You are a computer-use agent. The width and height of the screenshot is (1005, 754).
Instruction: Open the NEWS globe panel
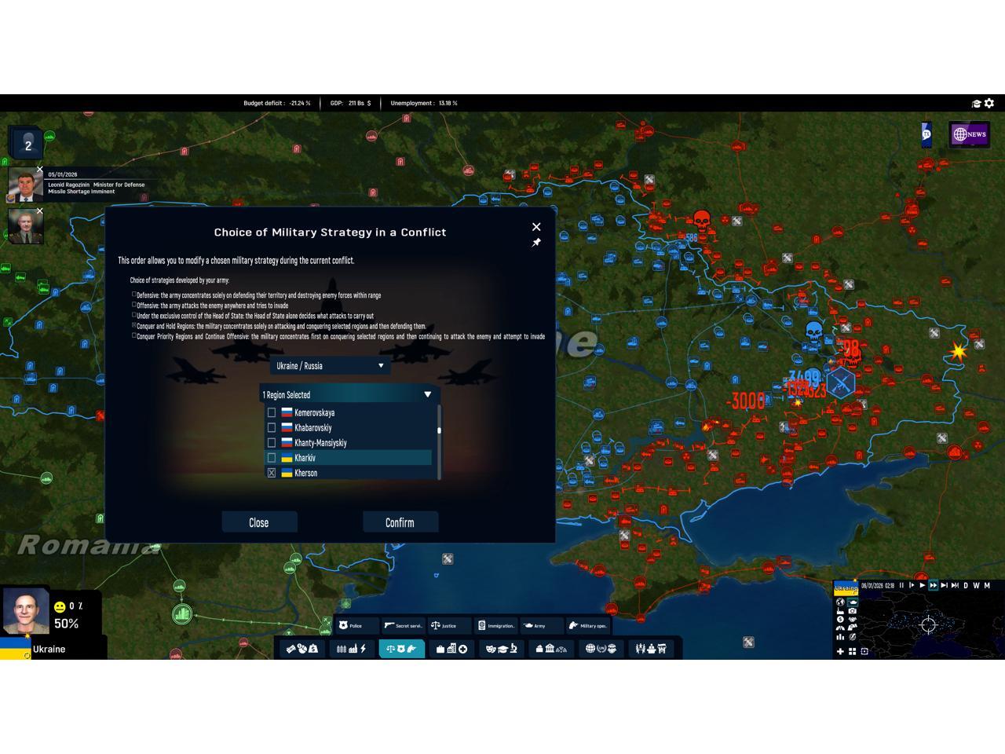(969, 134)
